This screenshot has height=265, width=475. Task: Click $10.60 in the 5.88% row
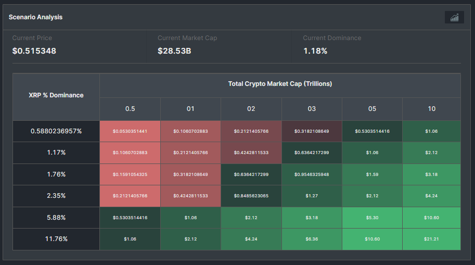[431, 218]
